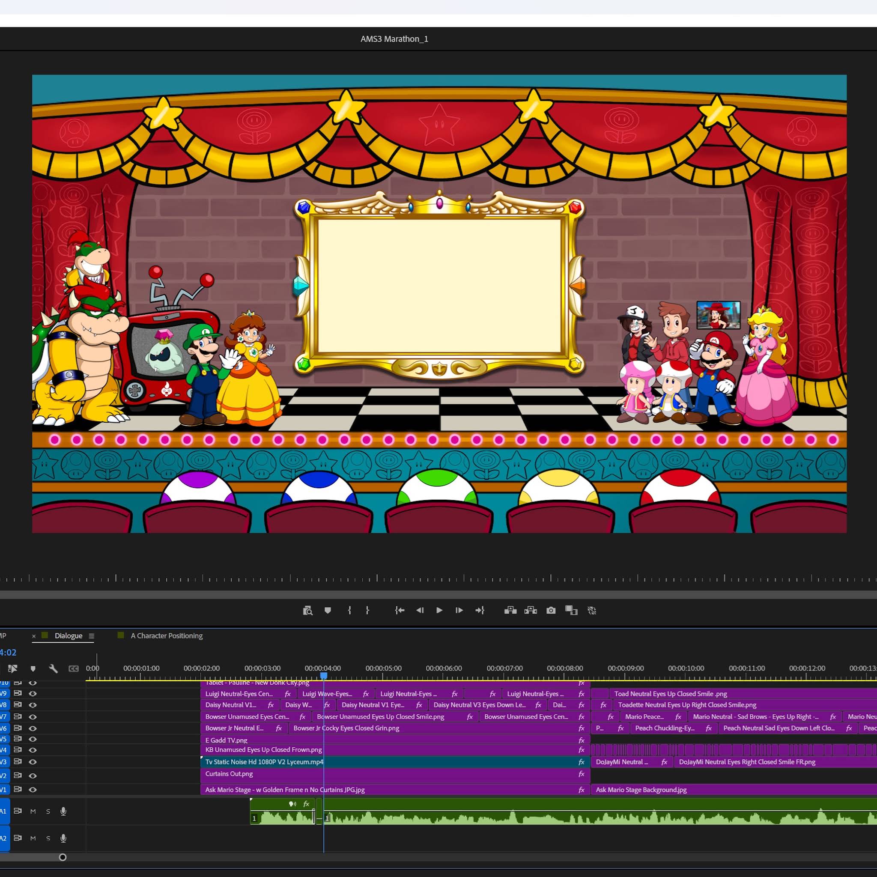Click the Bowser Jr Cocky Eyes Closed Grin clip
The width and height of the screenshot is (877, 877).
[439, 728]
